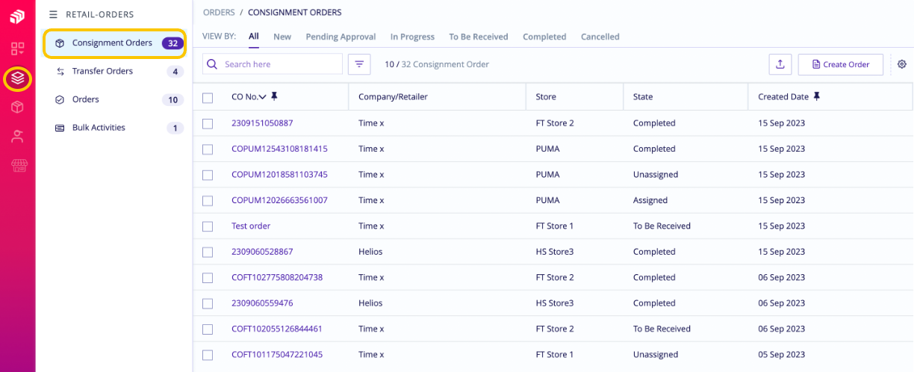The width and height of the screenshot is (914, 372).
Task: Open order link COPUM12543108181415
Action: pyautogui.click(x=279, y=149)
